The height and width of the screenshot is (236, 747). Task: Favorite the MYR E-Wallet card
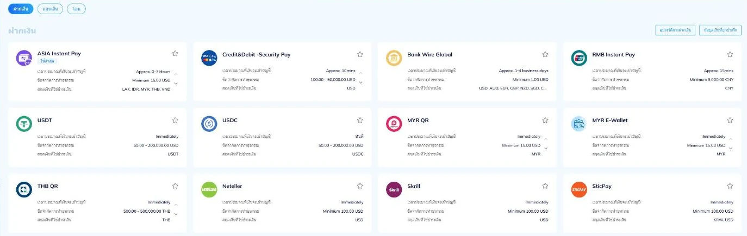[x=730, y=120]
